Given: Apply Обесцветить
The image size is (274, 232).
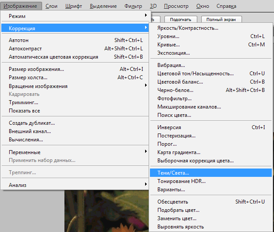Looking at the screenshot, I should (211, 202).
